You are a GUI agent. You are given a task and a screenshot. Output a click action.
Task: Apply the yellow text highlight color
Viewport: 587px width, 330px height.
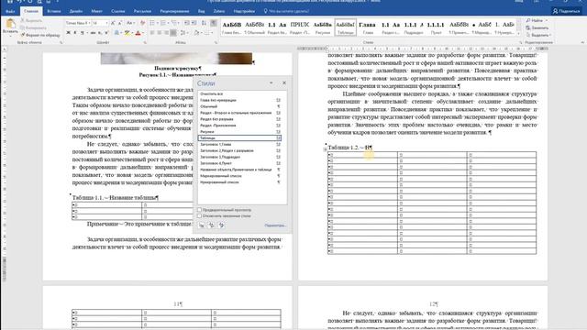127,33
